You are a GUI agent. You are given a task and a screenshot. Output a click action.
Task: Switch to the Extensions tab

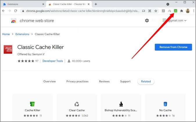24,4
